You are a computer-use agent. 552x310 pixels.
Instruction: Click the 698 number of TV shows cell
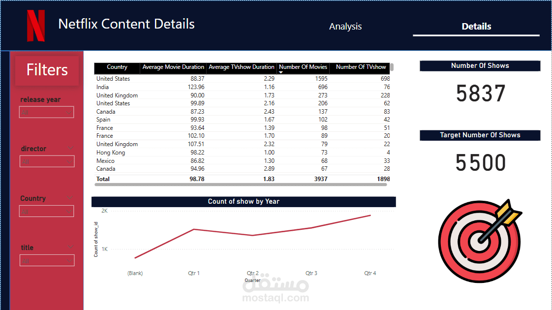click(385, 79)
